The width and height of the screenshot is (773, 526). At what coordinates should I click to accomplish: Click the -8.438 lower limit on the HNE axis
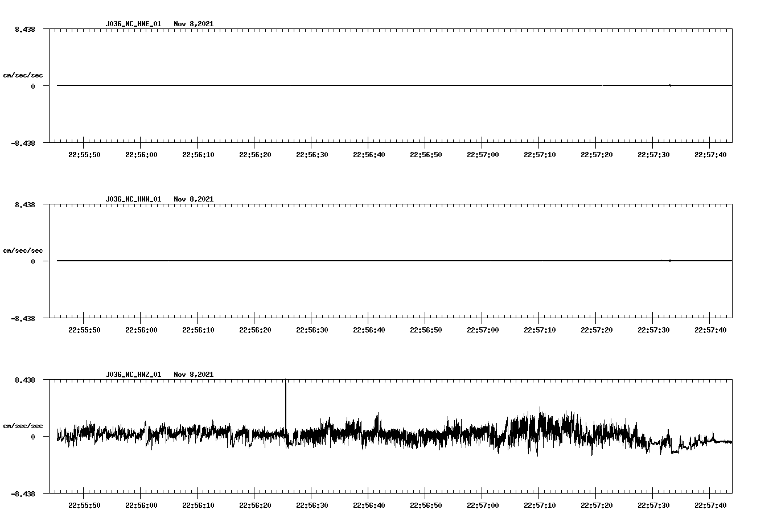point(23,143)
